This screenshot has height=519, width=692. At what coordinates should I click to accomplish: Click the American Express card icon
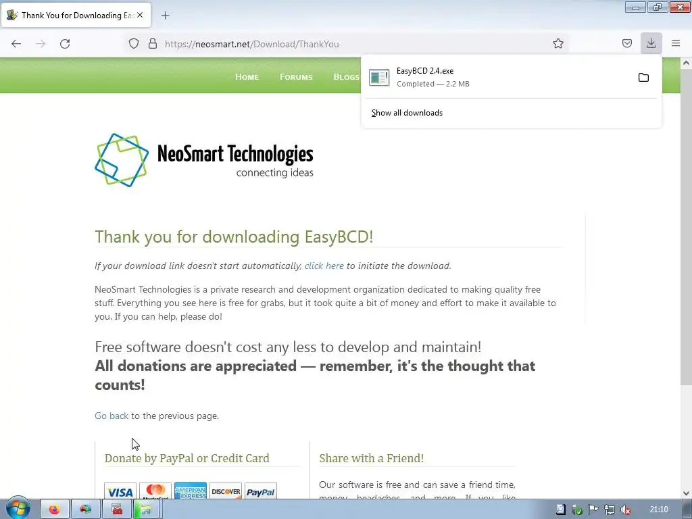pyautogui.click(x=190, y=491)
